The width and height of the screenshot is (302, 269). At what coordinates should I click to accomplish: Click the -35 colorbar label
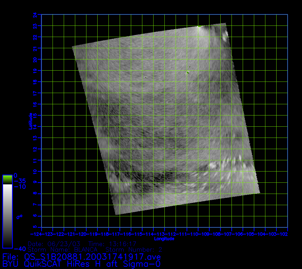click(20, 181)
